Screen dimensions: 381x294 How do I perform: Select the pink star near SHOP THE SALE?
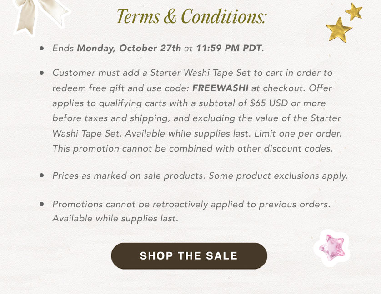tap(331, 246)
